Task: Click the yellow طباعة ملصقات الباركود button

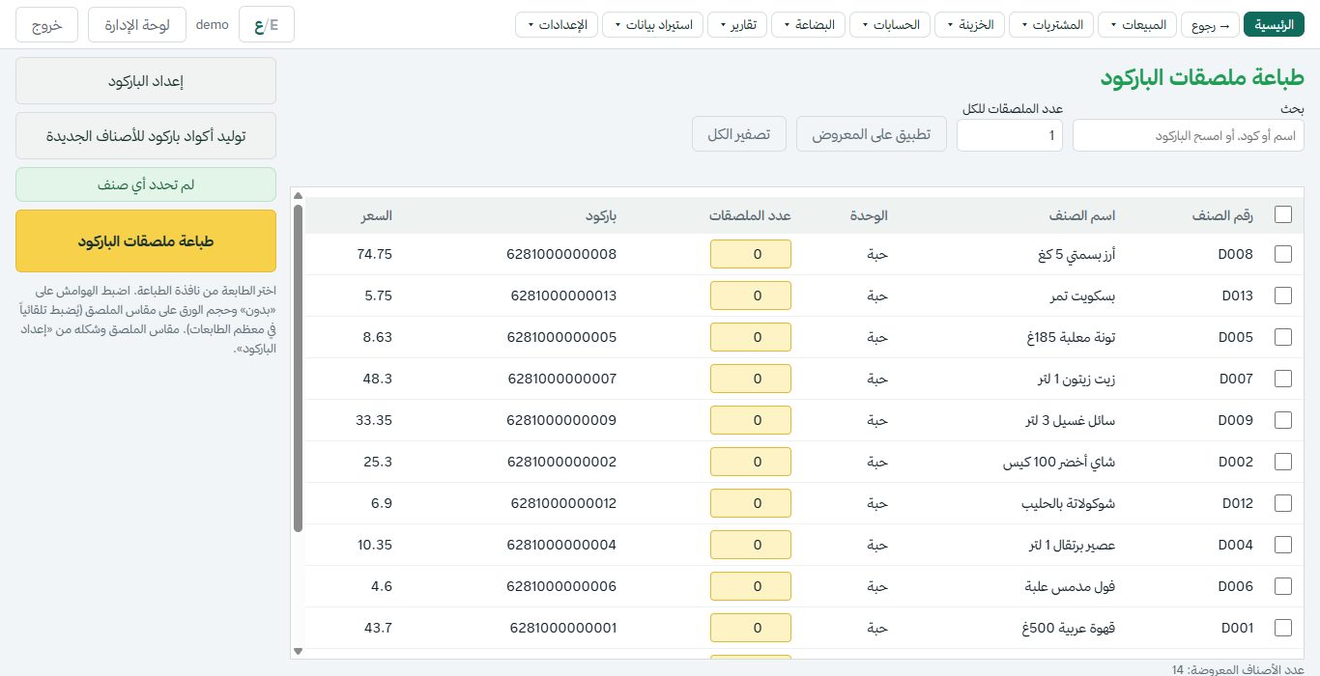Action: pyautogui.click(x=146, y=241)
